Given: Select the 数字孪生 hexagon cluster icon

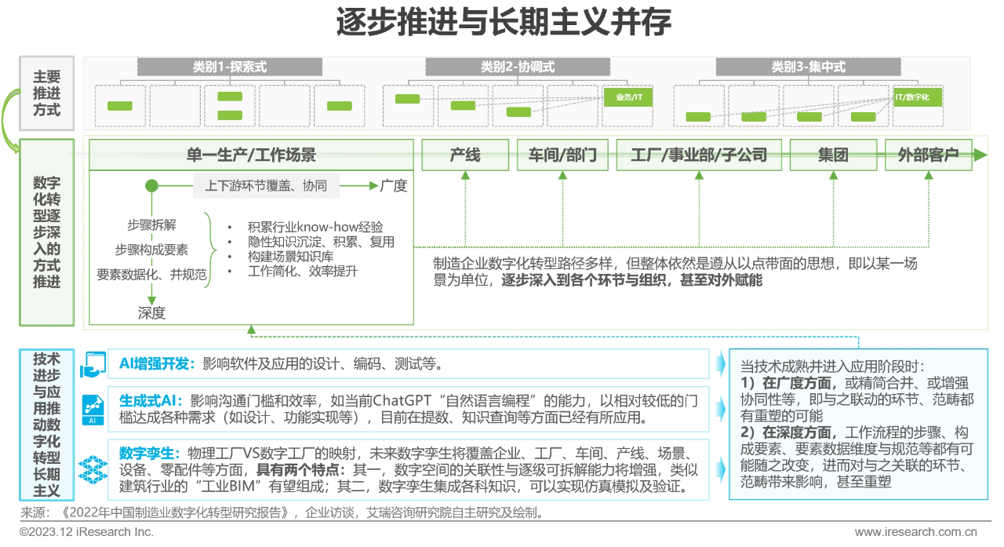Looking at the screenshot, I should click(92, 468).
